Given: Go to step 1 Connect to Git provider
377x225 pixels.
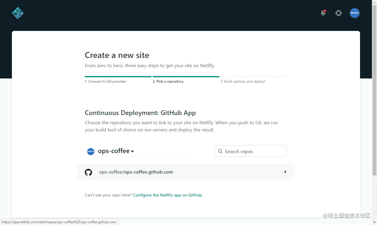Looking at the screenshot, I should point(106,81).
